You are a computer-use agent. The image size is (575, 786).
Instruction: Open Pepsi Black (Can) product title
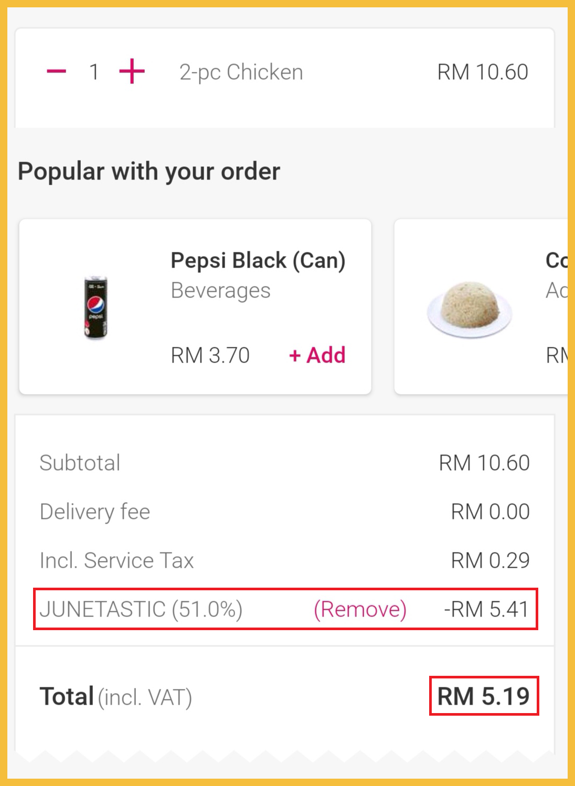point(258,260)
